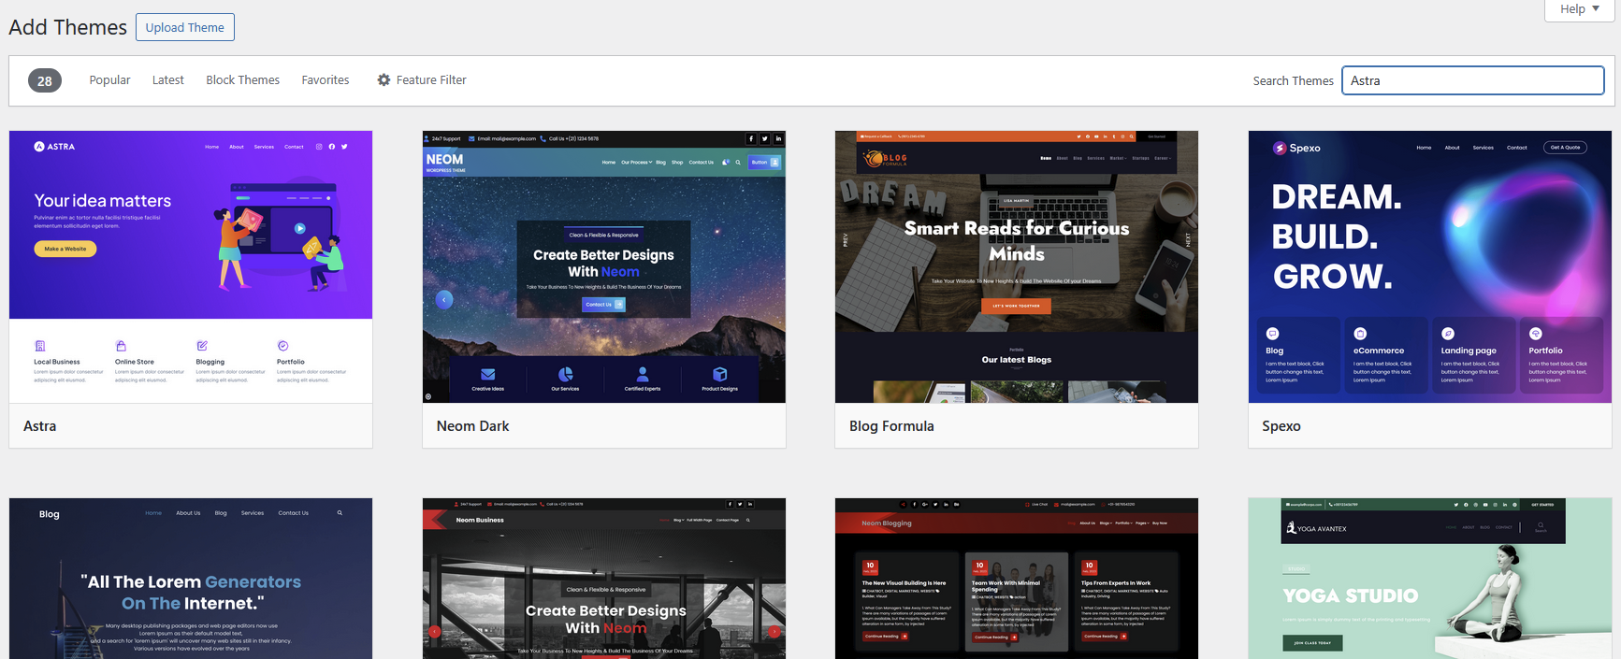Open the Blog Formula theme preview
This screenshot has height=659, width=1621.
pyautogui.click(x=1016, y=266)
